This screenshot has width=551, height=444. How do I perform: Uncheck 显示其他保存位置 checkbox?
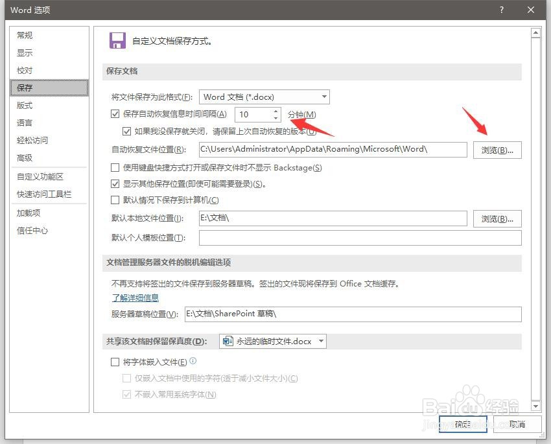tap(115, 183)
